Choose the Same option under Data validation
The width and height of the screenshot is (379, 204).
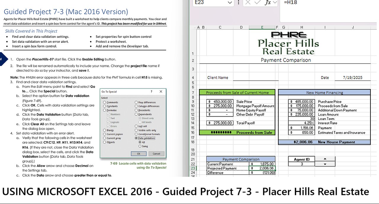pos(140,146)
